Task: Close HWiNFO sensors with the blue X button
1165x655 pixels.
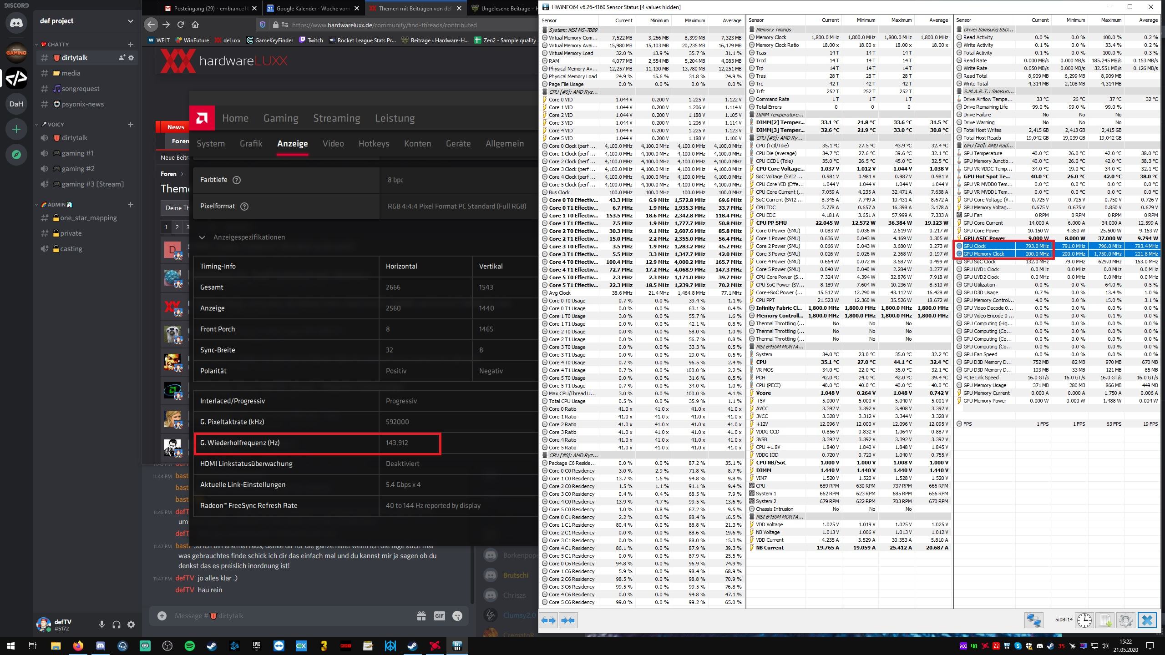Action: 1147,620
